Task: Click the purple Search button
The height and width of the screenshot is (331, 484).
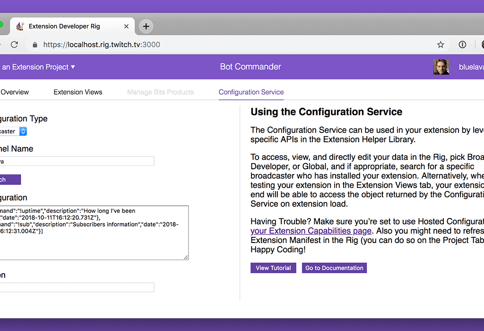Action: pyautogui.click(x=10, y=180)
